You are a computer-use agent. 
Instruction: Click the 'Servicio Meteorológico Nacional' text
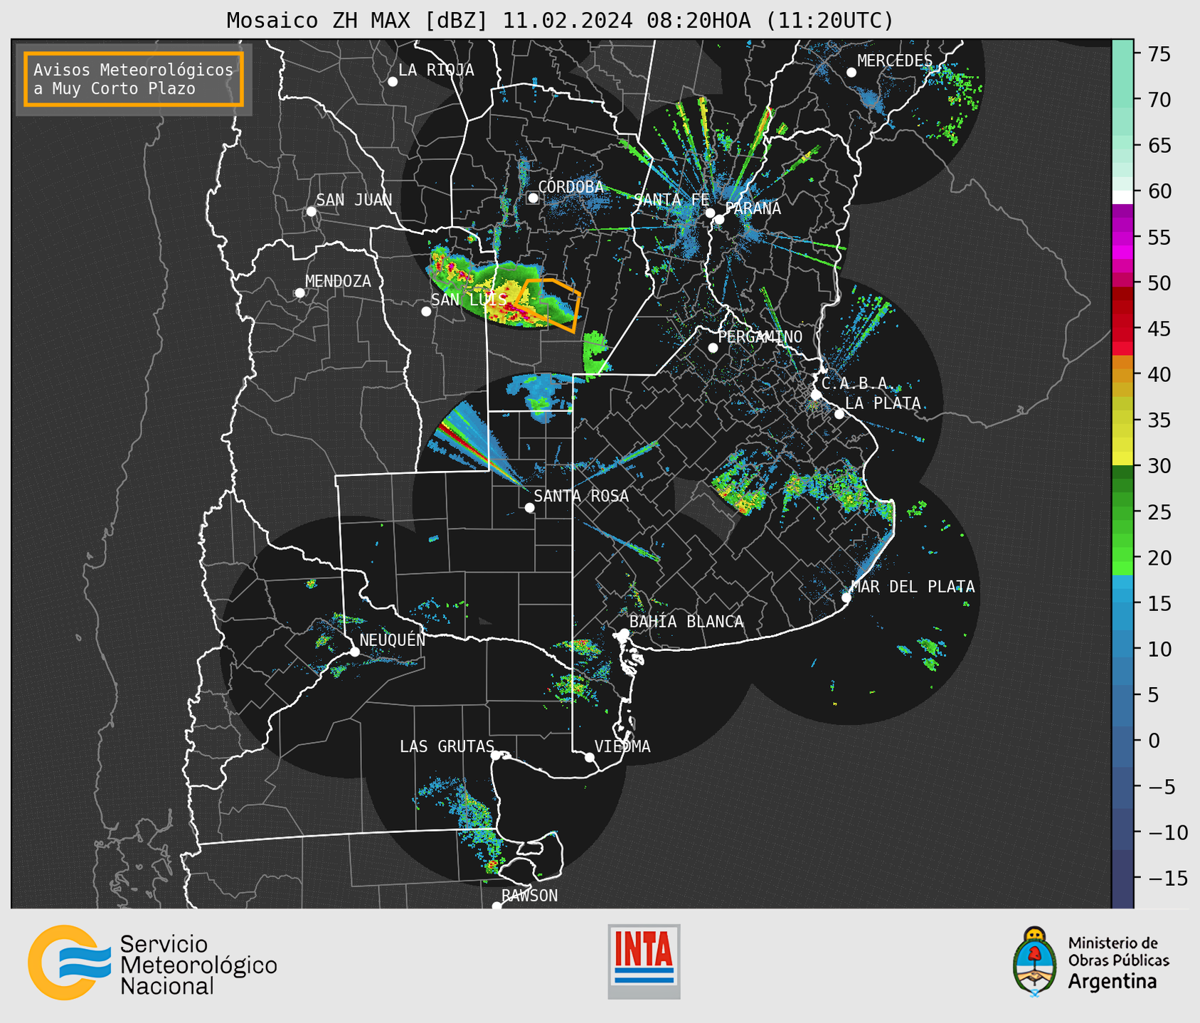click(x=198, y=965)
